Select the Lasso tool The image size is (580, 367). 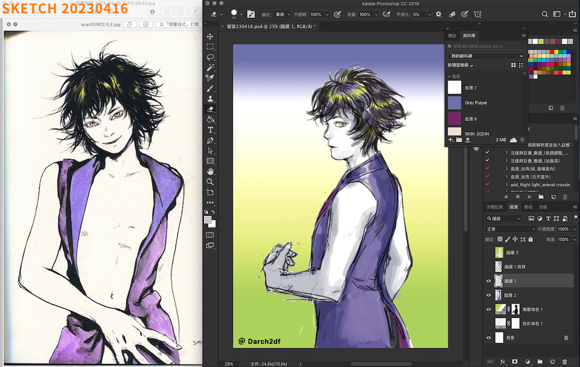pos(210,57)
